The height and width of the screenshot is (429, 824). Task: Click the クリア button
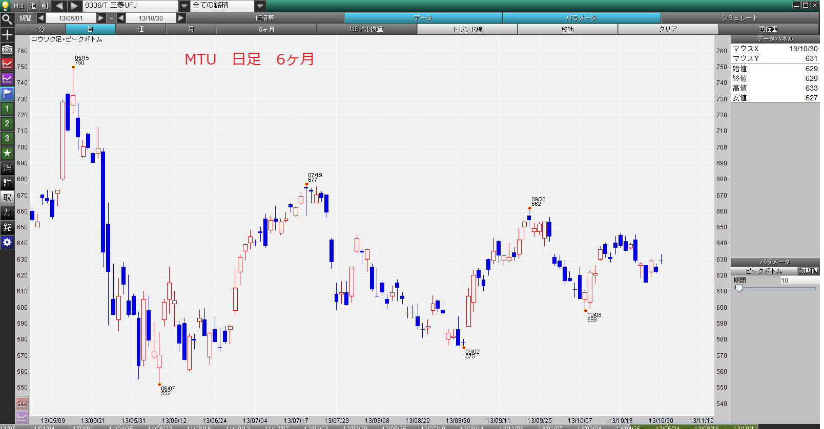point(668,29)
